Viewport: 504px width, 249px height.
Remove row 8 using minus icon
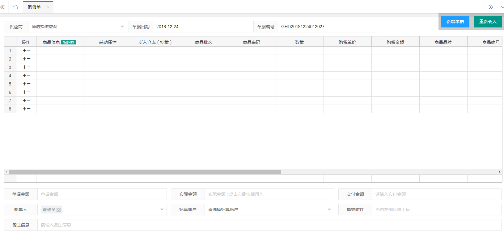[x=29, y=109]
